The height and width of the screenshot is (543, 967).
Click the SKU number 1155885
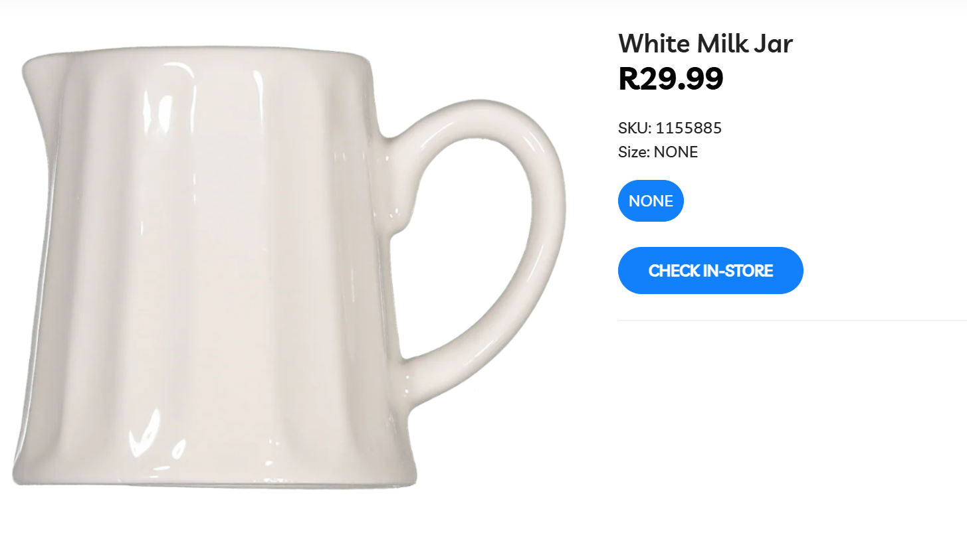pyautogui.click(x=689, y=128)
